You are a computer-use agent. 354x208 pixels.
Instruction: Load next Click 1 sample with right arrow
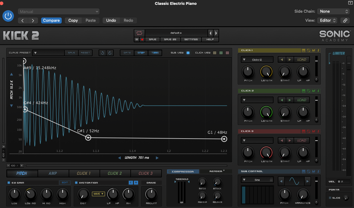click(290, 59)
